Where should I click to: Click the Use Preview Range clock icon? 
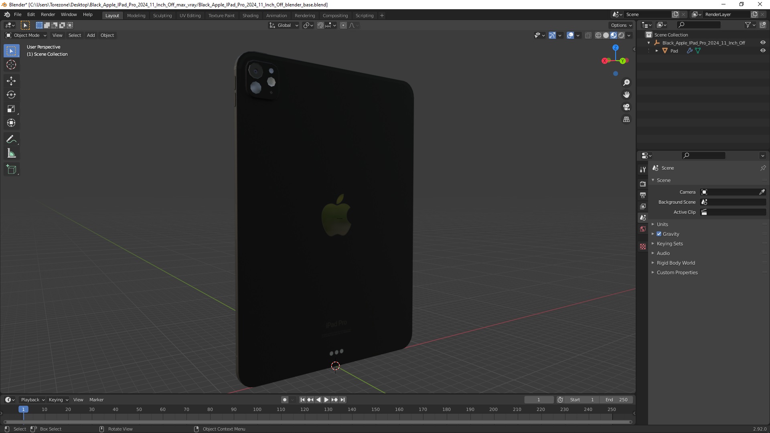click(560, 400)
